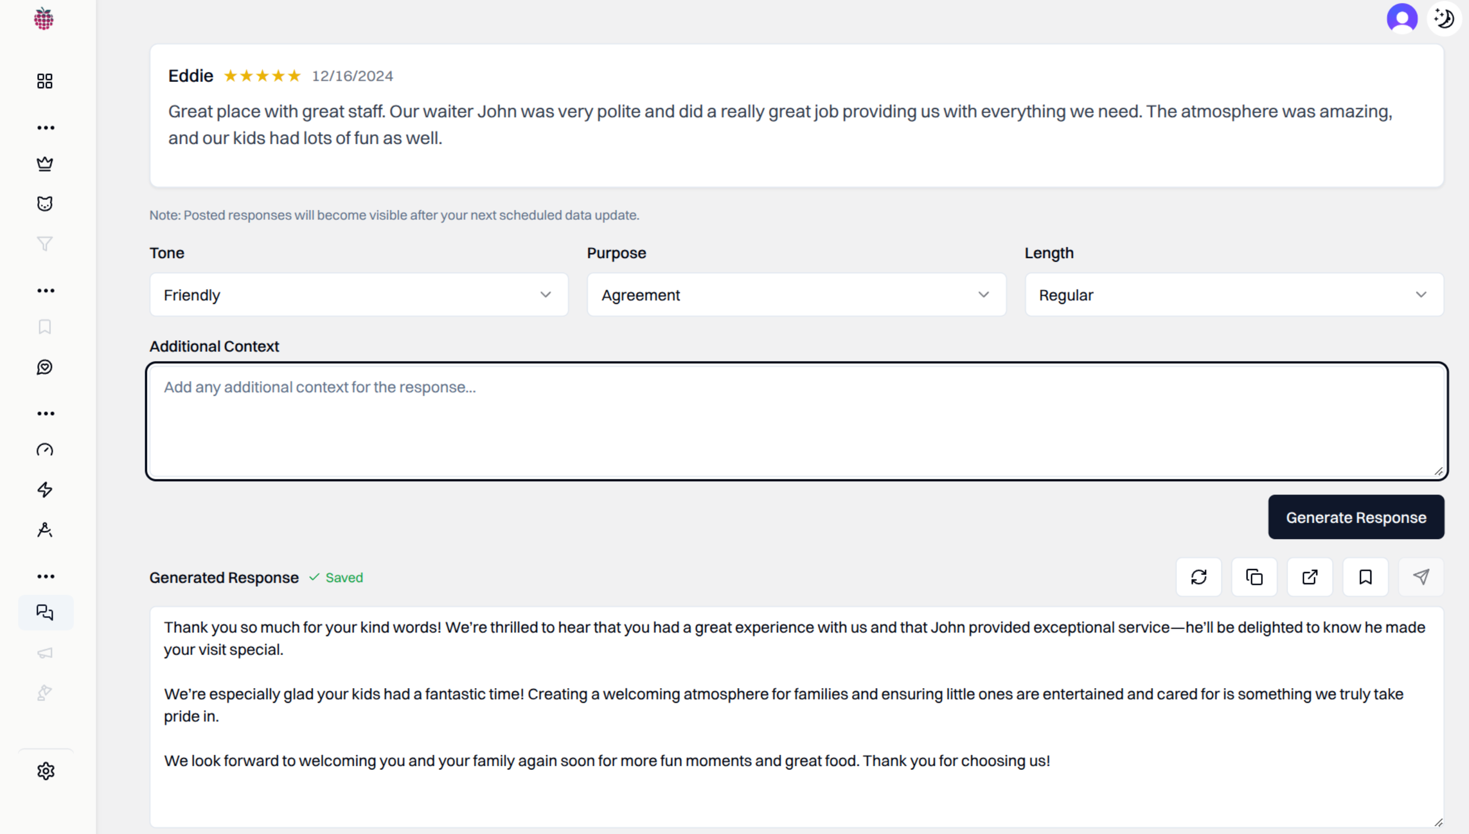Open settings gear in sidebar

pos(45,771)
